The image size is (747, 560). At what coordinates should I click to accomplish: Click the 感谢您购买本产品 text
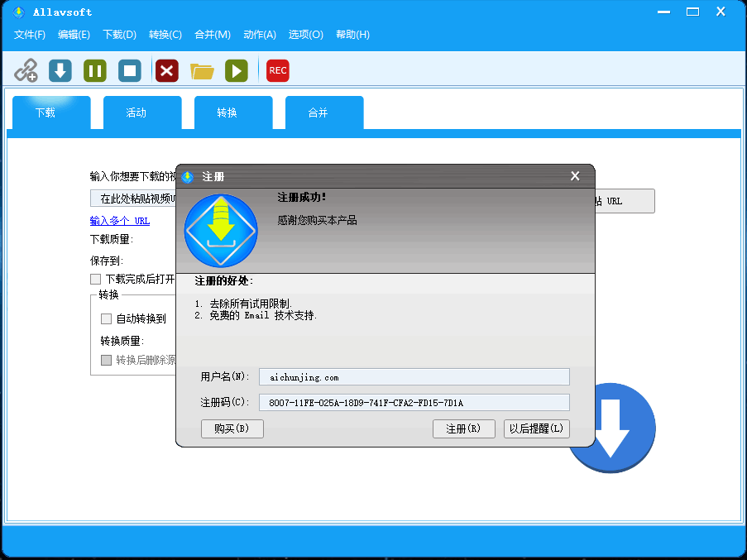click(318, 220)
